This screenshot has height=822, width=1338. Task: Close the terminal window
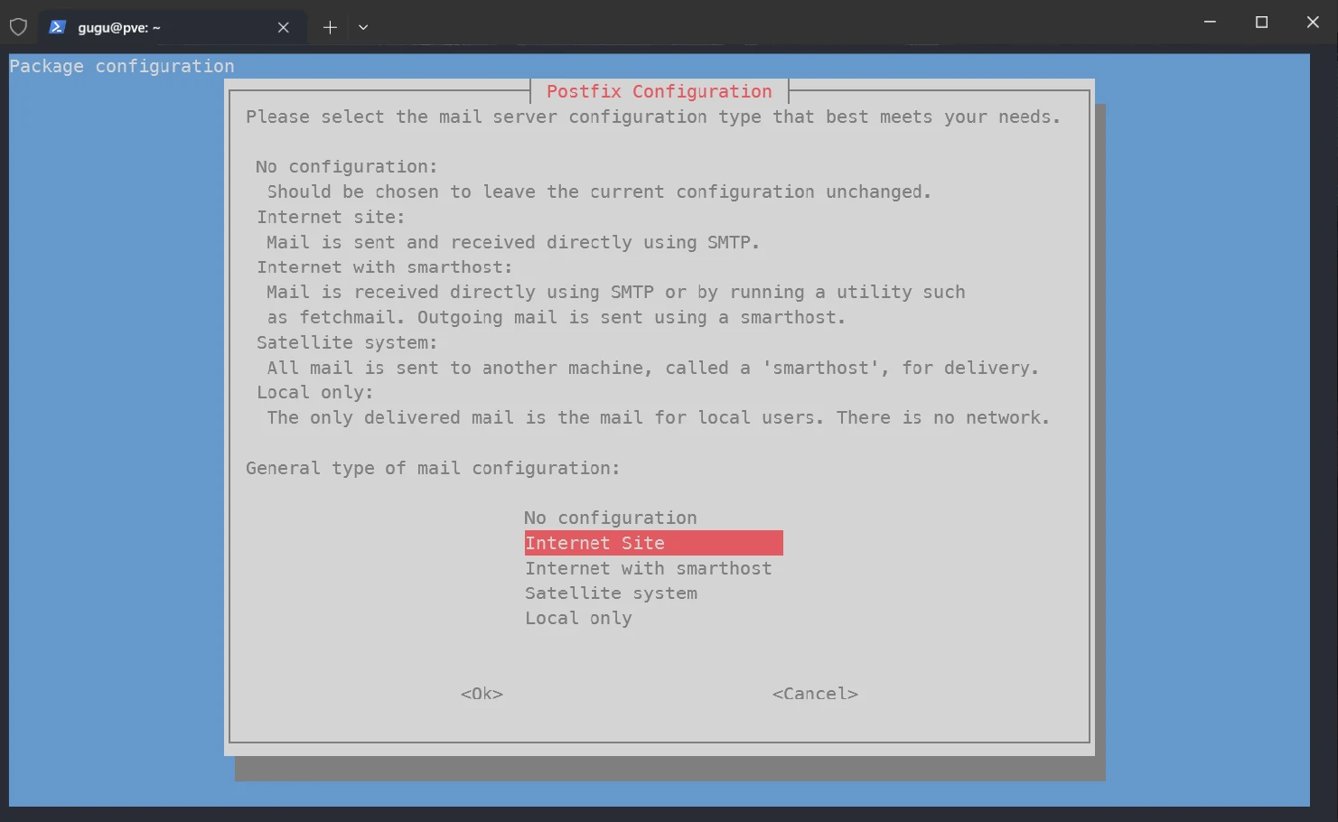[1313, 22]
